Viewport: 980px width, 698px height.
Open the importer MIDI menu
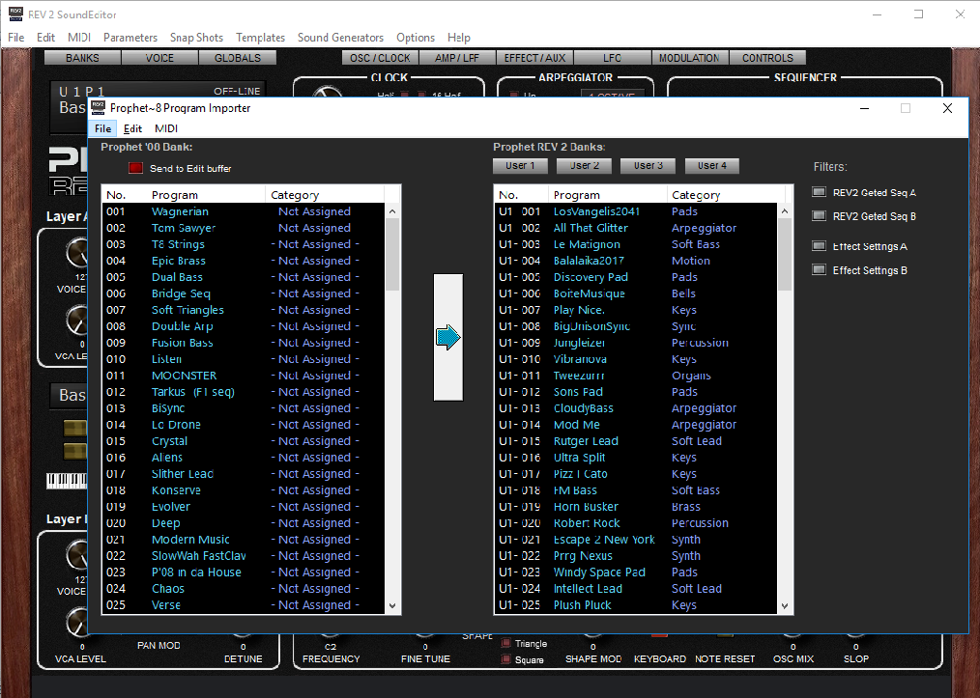point(166,128)
